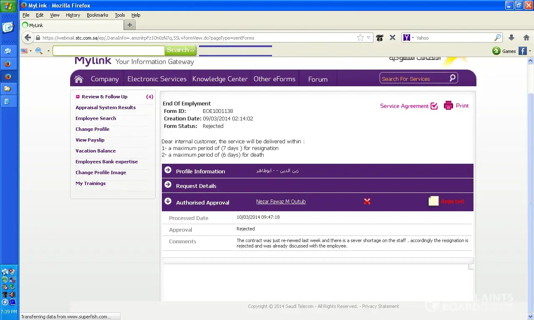Click the Print icon
Screen dimensions: 534x320
point(448,106)
